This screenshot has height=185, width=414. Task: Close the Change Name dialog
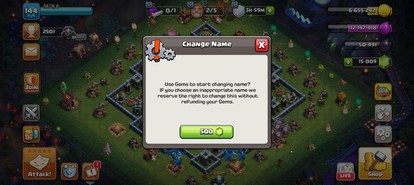pyautogui.click(x=262, y=45)
